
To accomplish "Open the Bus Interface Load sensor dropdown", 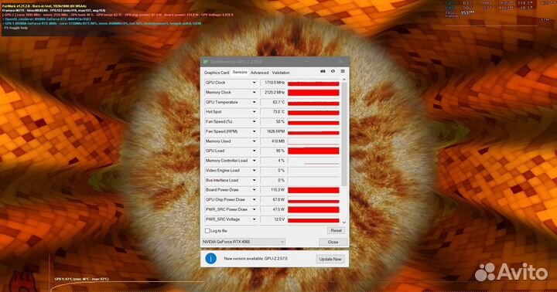I will 254,180.
